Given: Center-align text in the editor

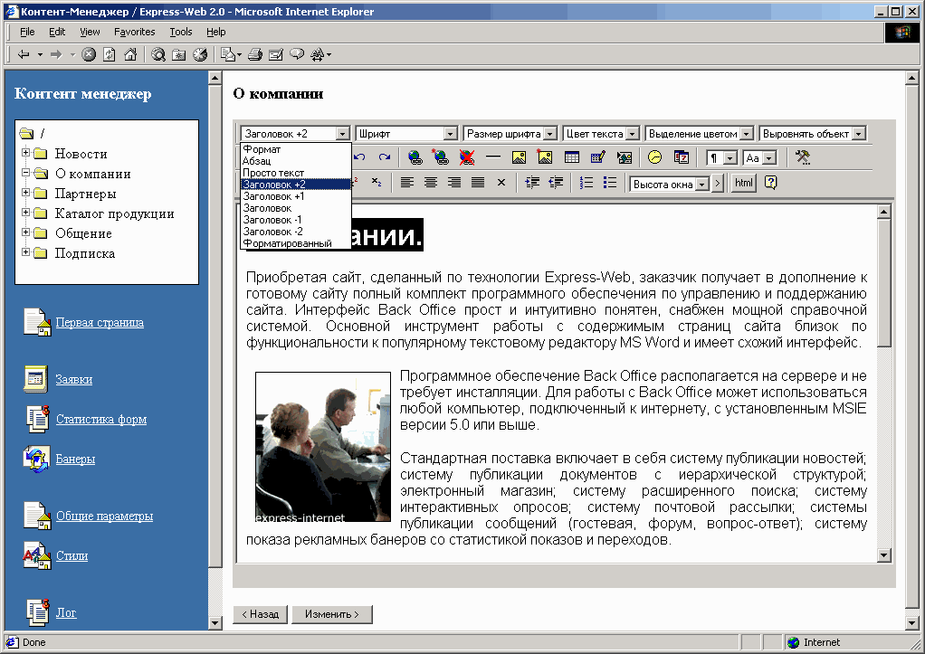Looking at the screenshot, I should (431, 183).
